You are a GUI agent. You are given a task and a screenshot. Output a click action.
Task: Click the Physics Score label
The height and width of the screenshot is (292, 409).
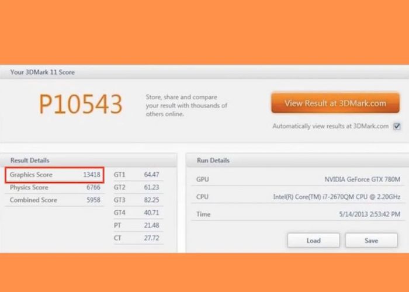point(29,187)
